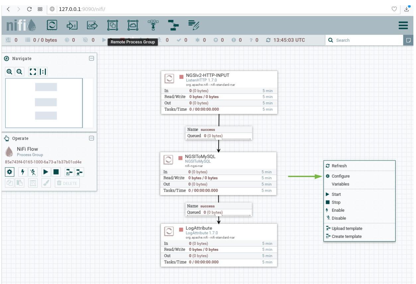The image size is (416, 284).
Task: Click the process group ID text
Action: [43, 162]
